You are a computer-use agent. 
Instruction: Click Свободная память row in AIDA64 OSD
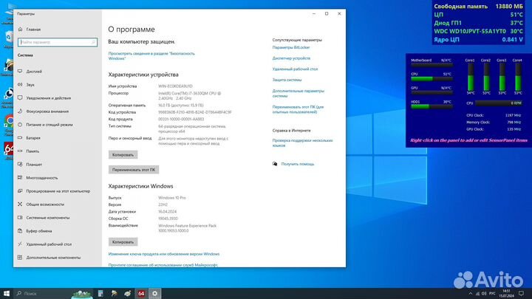pos(478,7)
